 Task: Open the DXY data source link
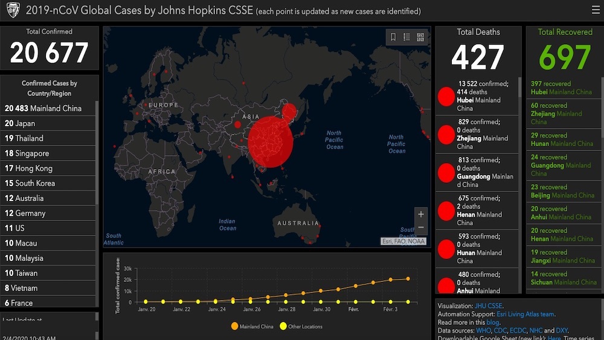[562, 330]
